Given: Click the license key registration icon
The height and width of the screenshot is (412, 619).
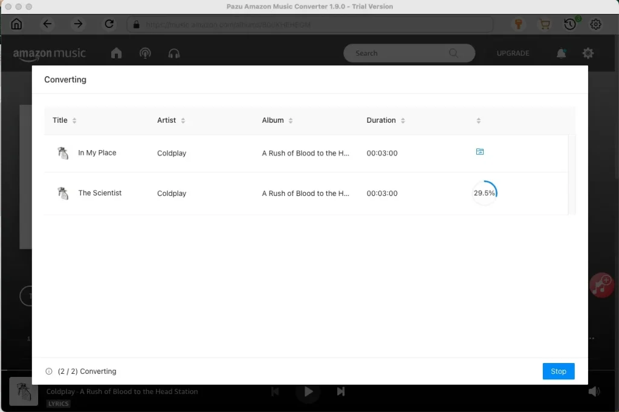Looking at the screenshot, I should coord(517,24).
